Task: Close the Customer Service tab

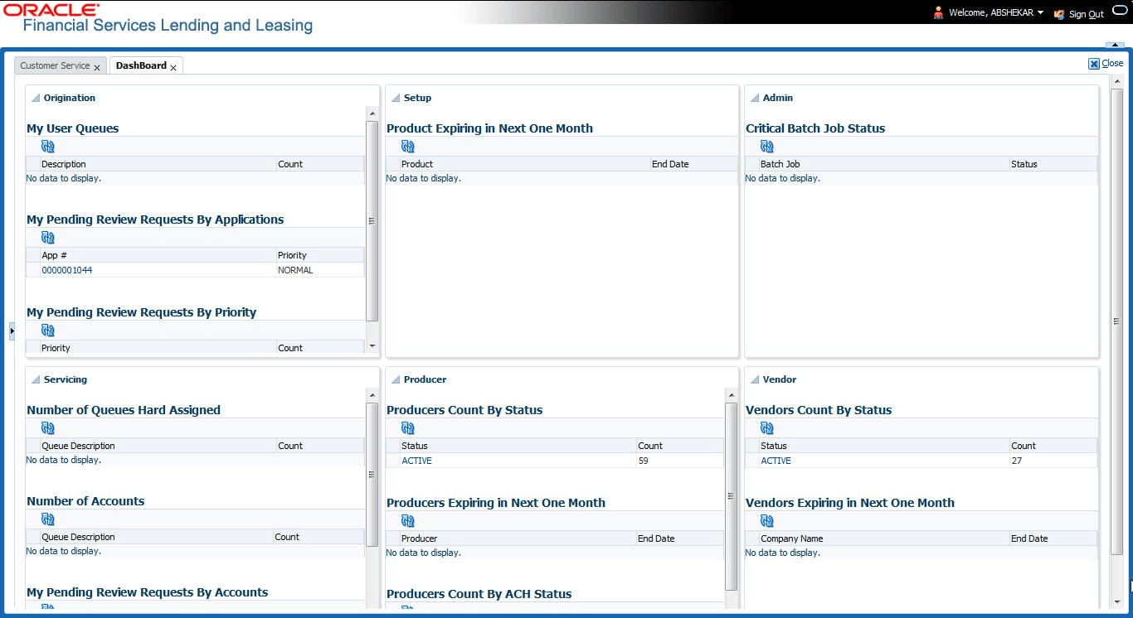Action: pyautogui.click(x=97, y=67)
